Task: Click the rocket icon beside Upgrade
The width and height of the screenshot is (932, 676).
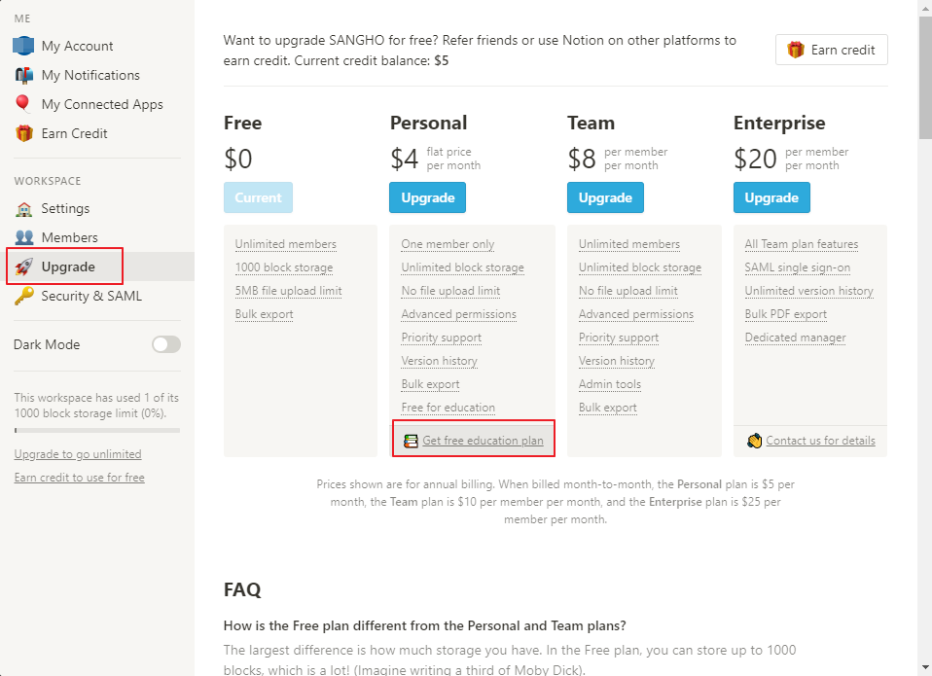Action: 23,267
